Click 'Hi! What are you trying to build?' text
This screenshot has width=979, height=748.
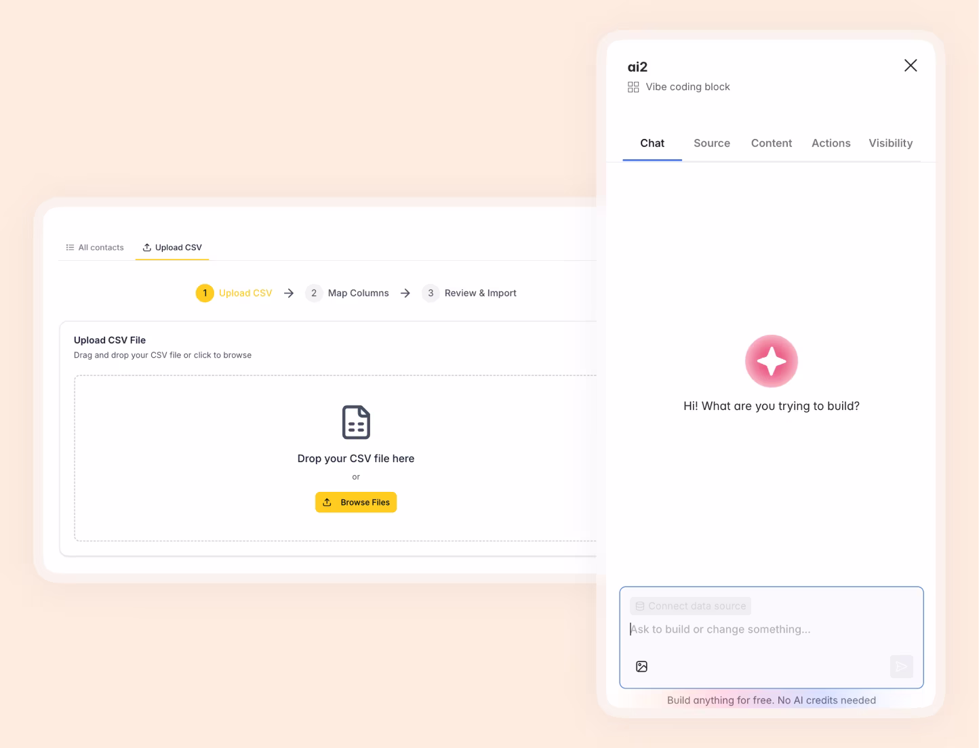772,406
